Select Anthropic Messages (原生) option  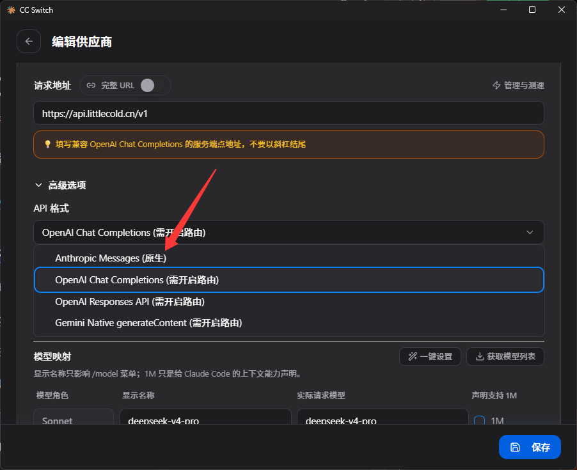pos(288,258)
